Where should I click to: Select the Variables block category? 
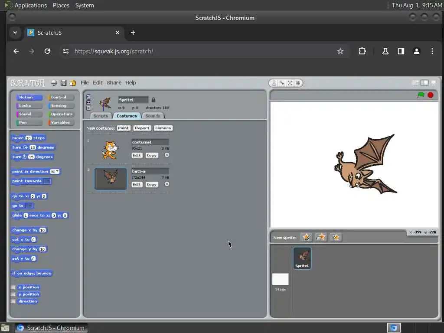tap(61, 122)
